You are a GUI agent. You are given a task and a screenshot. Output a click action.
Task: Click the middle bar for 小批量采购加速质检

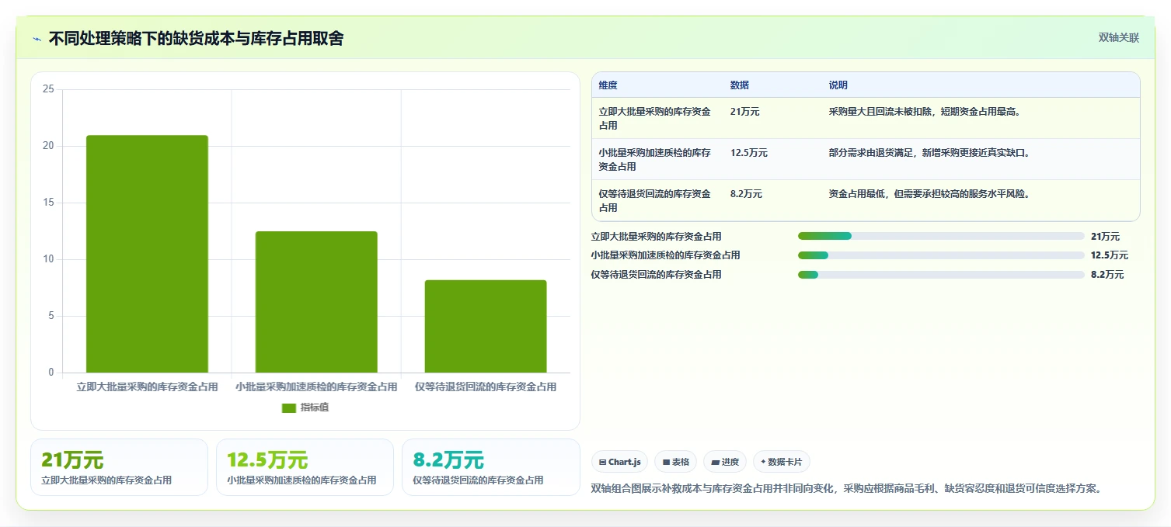(316, 302)
